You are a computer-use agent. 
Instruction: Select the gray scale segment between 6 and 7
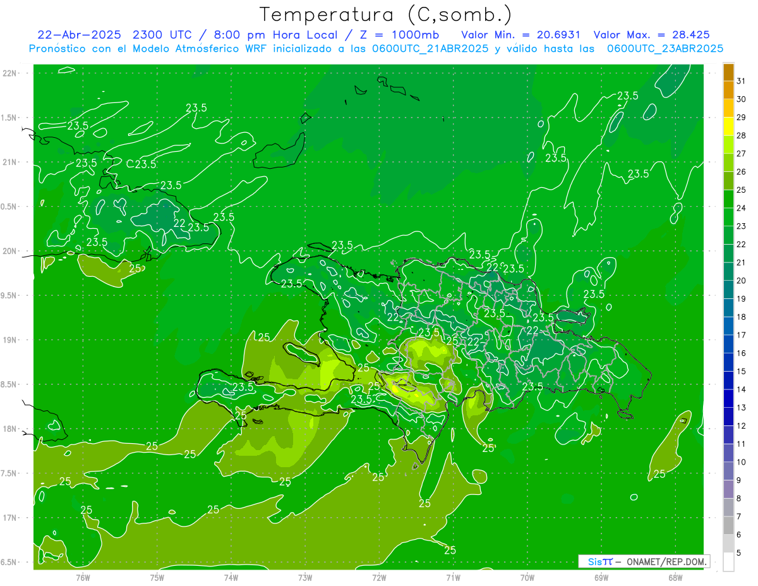(728, 526)
